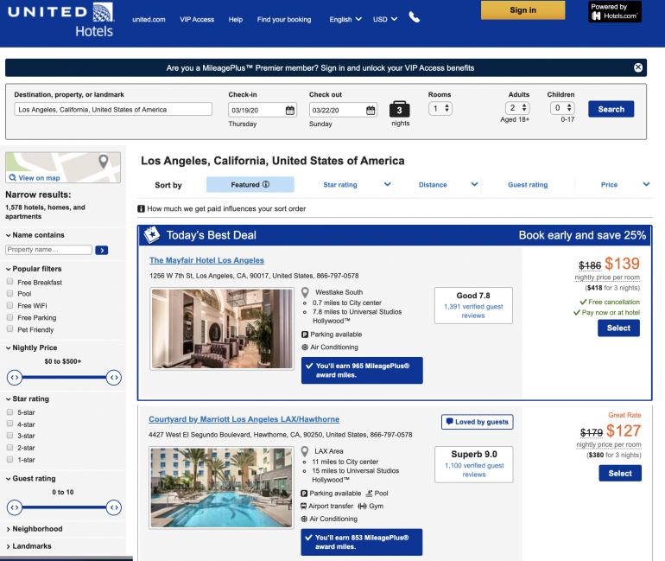Viewport: 665px width, 561px height.
Task: Open the English language dropdown
Action: click(345, 19)
